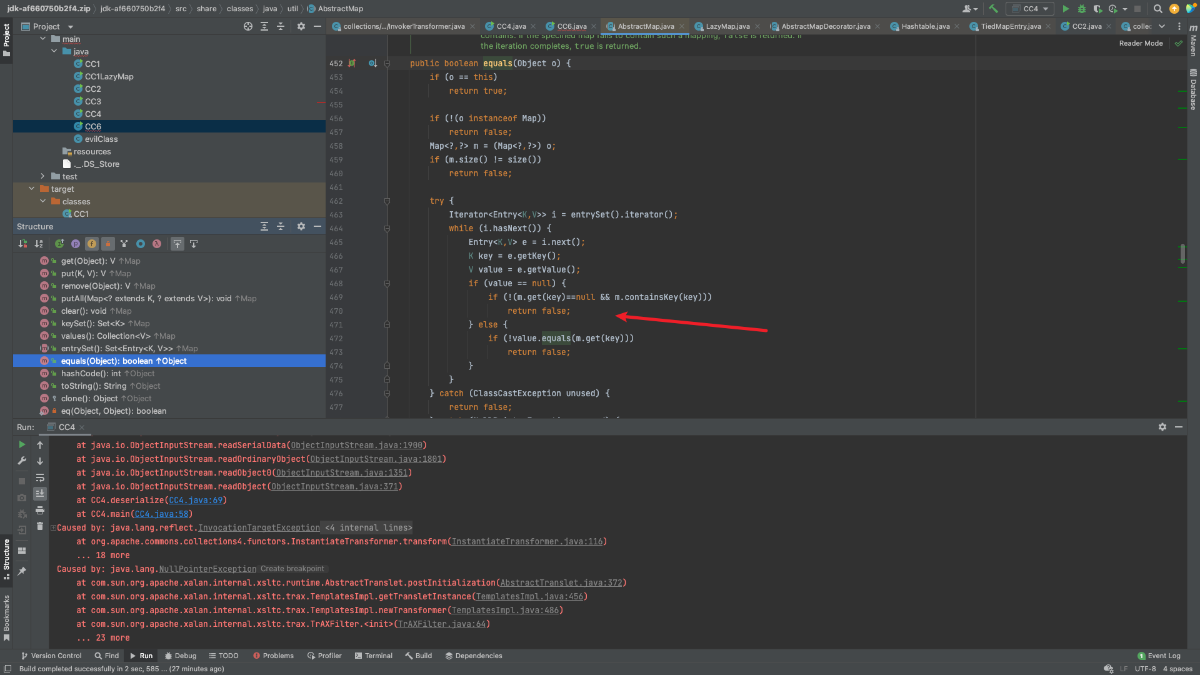Collapse the classes folder under target
This screenshot has height=675, width=1200.
(43, 201)
